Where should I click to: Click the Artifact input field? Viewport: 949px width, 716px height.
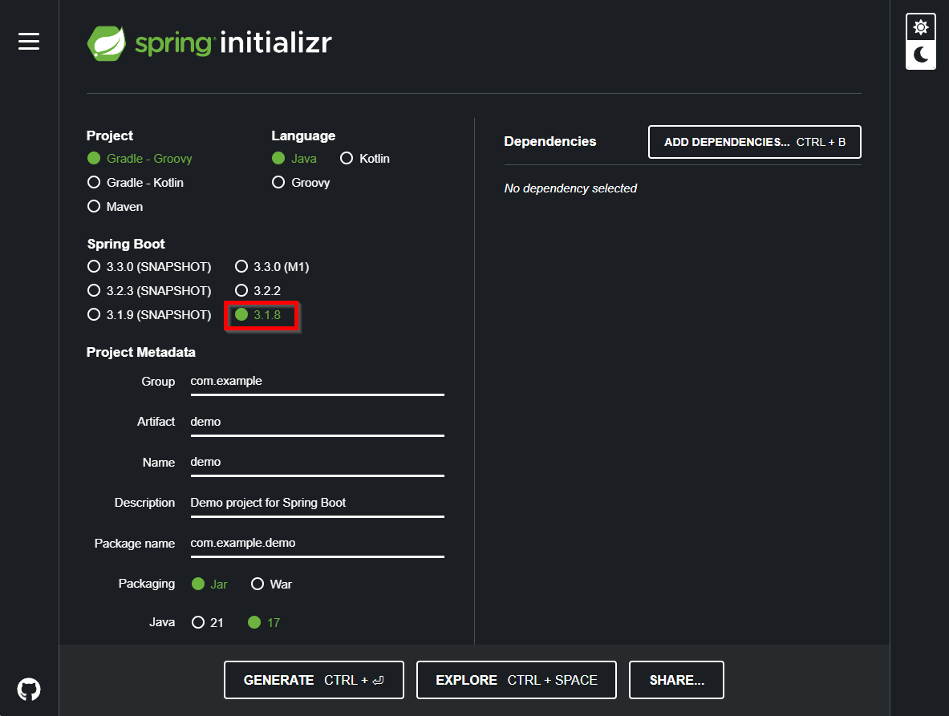[317, 423]
